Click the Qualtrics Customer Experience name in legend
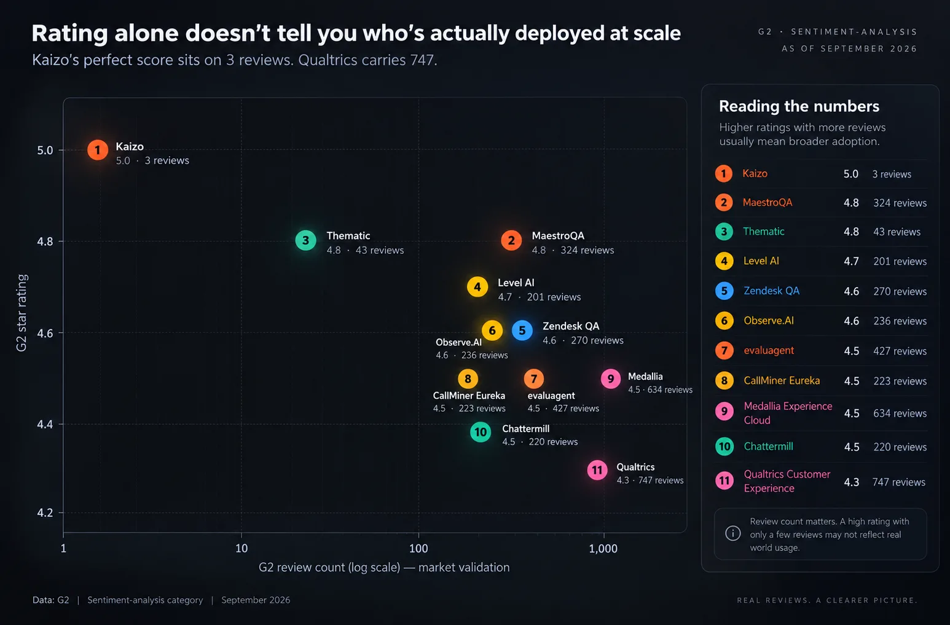This screenshot has height=625, width=950. coord(787,481)
